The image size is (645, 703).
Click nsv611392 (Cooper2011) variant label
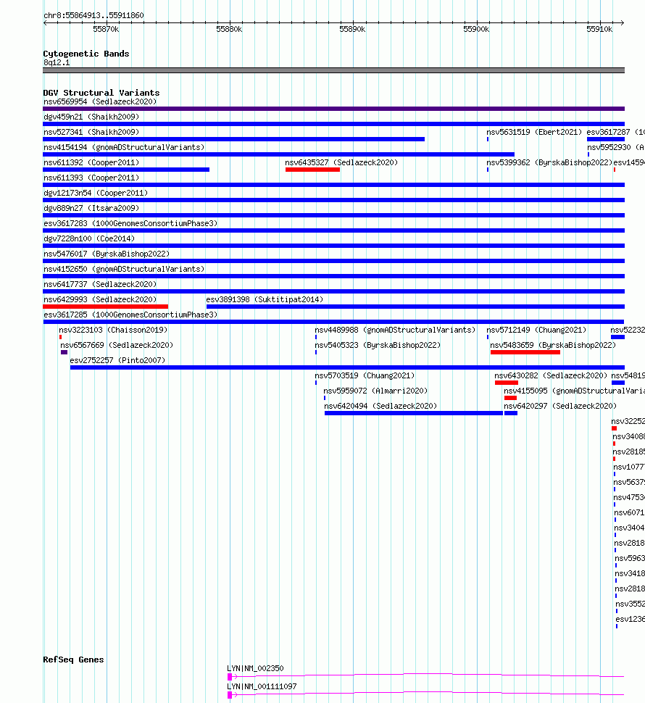91,163
